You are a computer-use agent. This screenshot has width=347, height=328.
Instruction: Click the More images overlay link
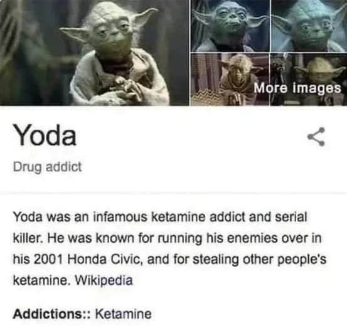297,88
